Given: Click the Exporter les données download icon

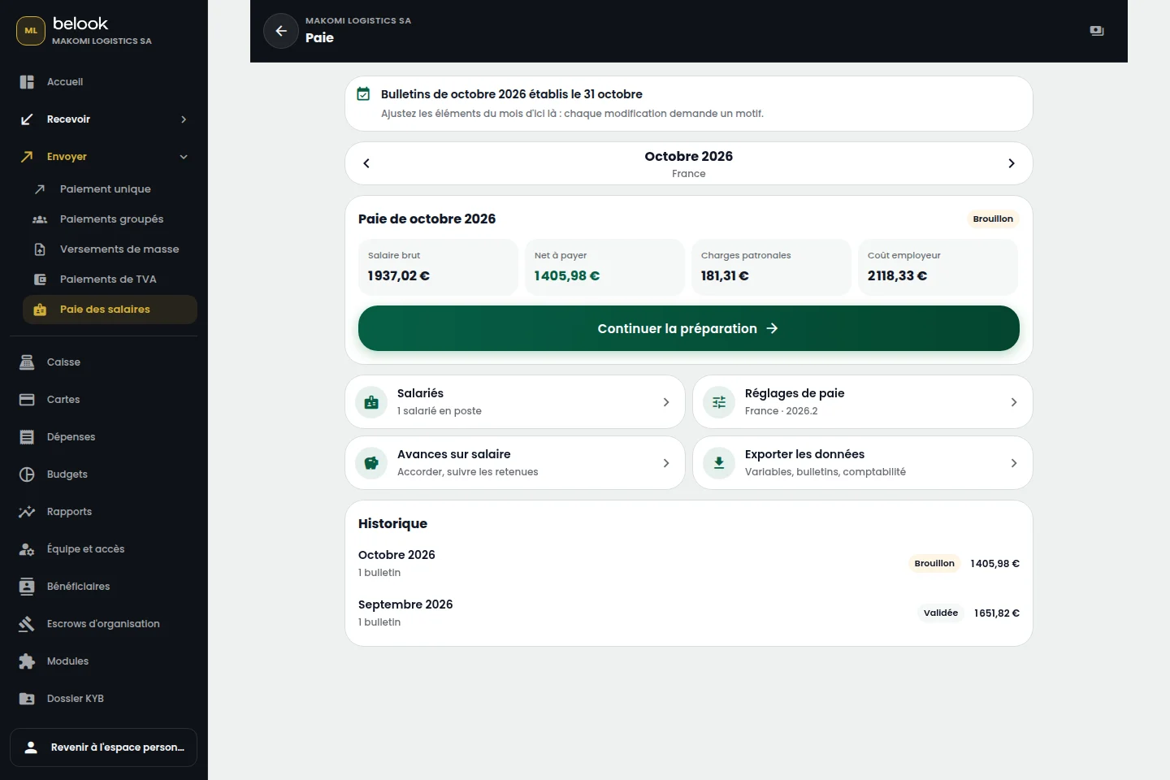Looking at the screenshot, I should (x=719, y=463).
